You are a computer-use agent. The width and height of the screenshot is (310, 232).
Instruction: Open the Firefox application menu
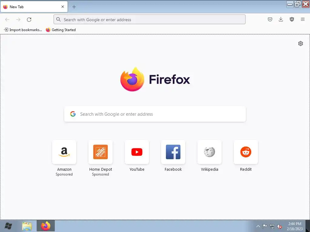click(302, 19)
